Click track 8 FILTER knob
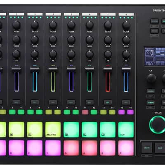 pos(126,25)
